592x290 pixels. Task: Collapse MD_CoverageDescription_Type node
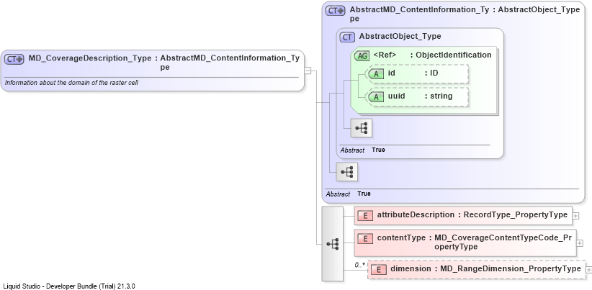coord(308,71)
